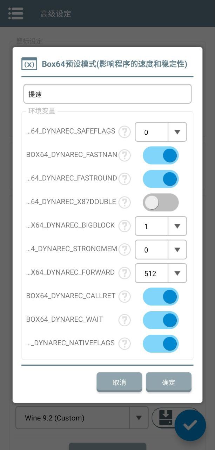This screenshot has height=450, width=215.
Task: Enable the DYNAREC_X87DOUBLE switch
Action: click(x=161, y=202)
